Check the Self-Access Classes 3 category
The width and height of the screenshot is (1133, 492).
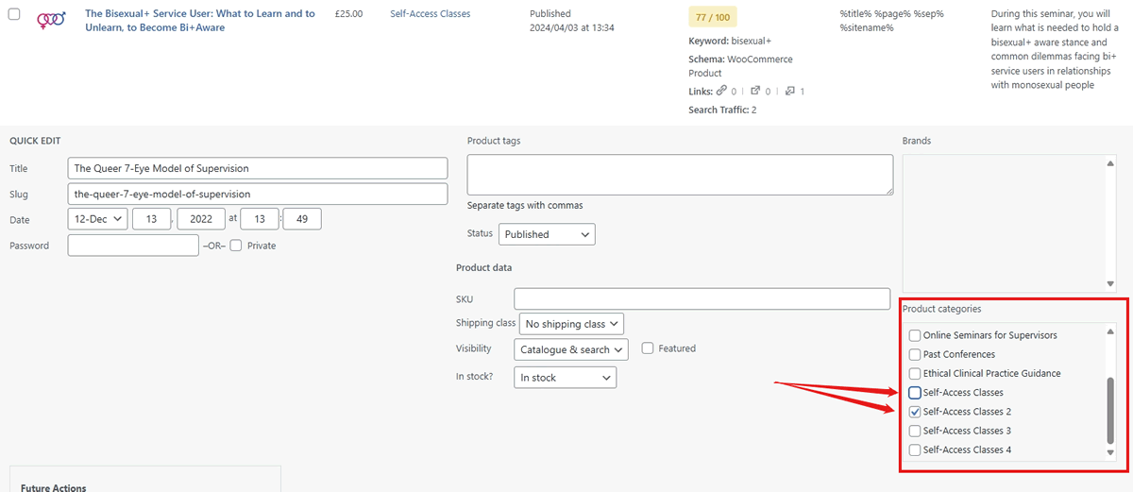914,431
